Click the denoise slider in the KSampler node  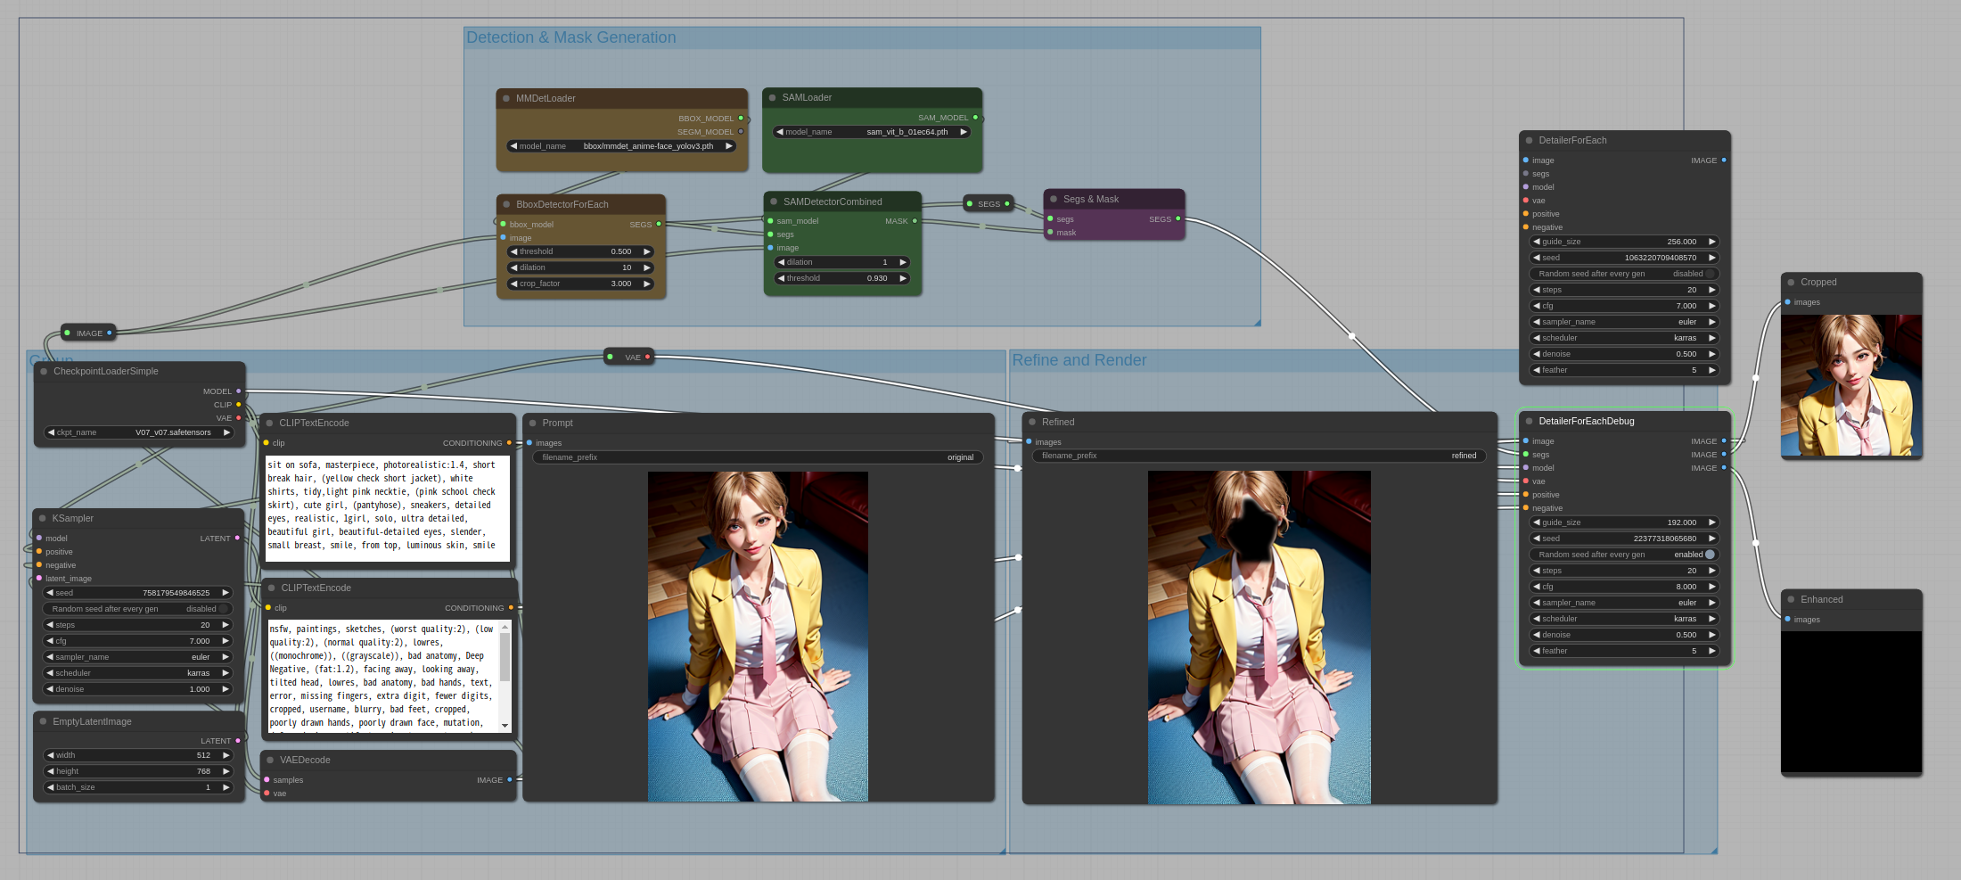[138, 689]
